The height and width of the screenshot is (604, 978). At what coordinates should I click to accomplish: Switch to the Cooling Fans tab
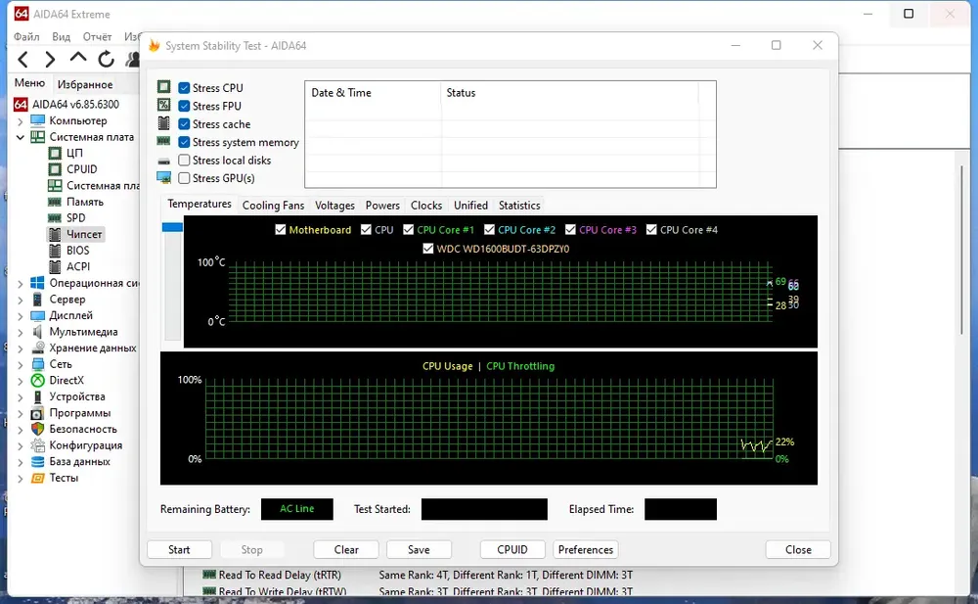pos(273,206)
